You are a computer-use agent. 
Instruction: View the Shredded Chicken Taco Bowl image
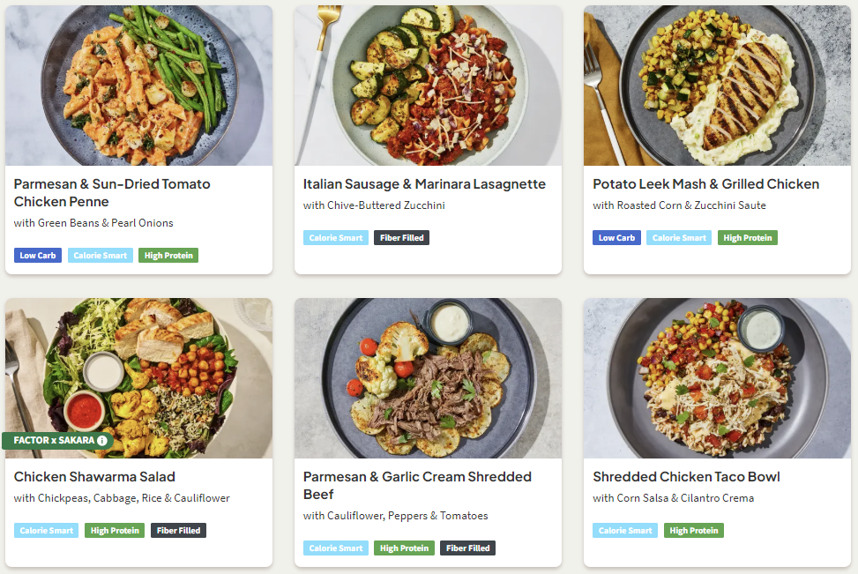(717, 378)
